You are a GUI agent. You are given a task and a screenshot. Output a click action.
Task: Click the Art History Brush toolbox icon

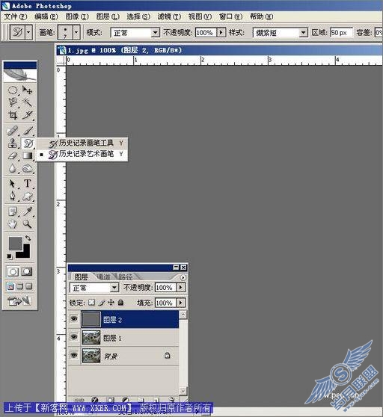[x=28, y=143]
